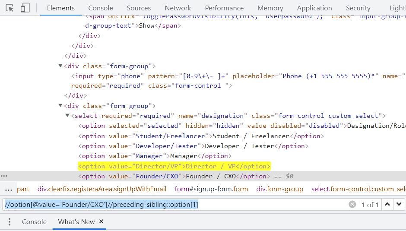Select the Console drawer tab
Screen dimensions: 406x231
pyautogui.click(x=34, y=222)
